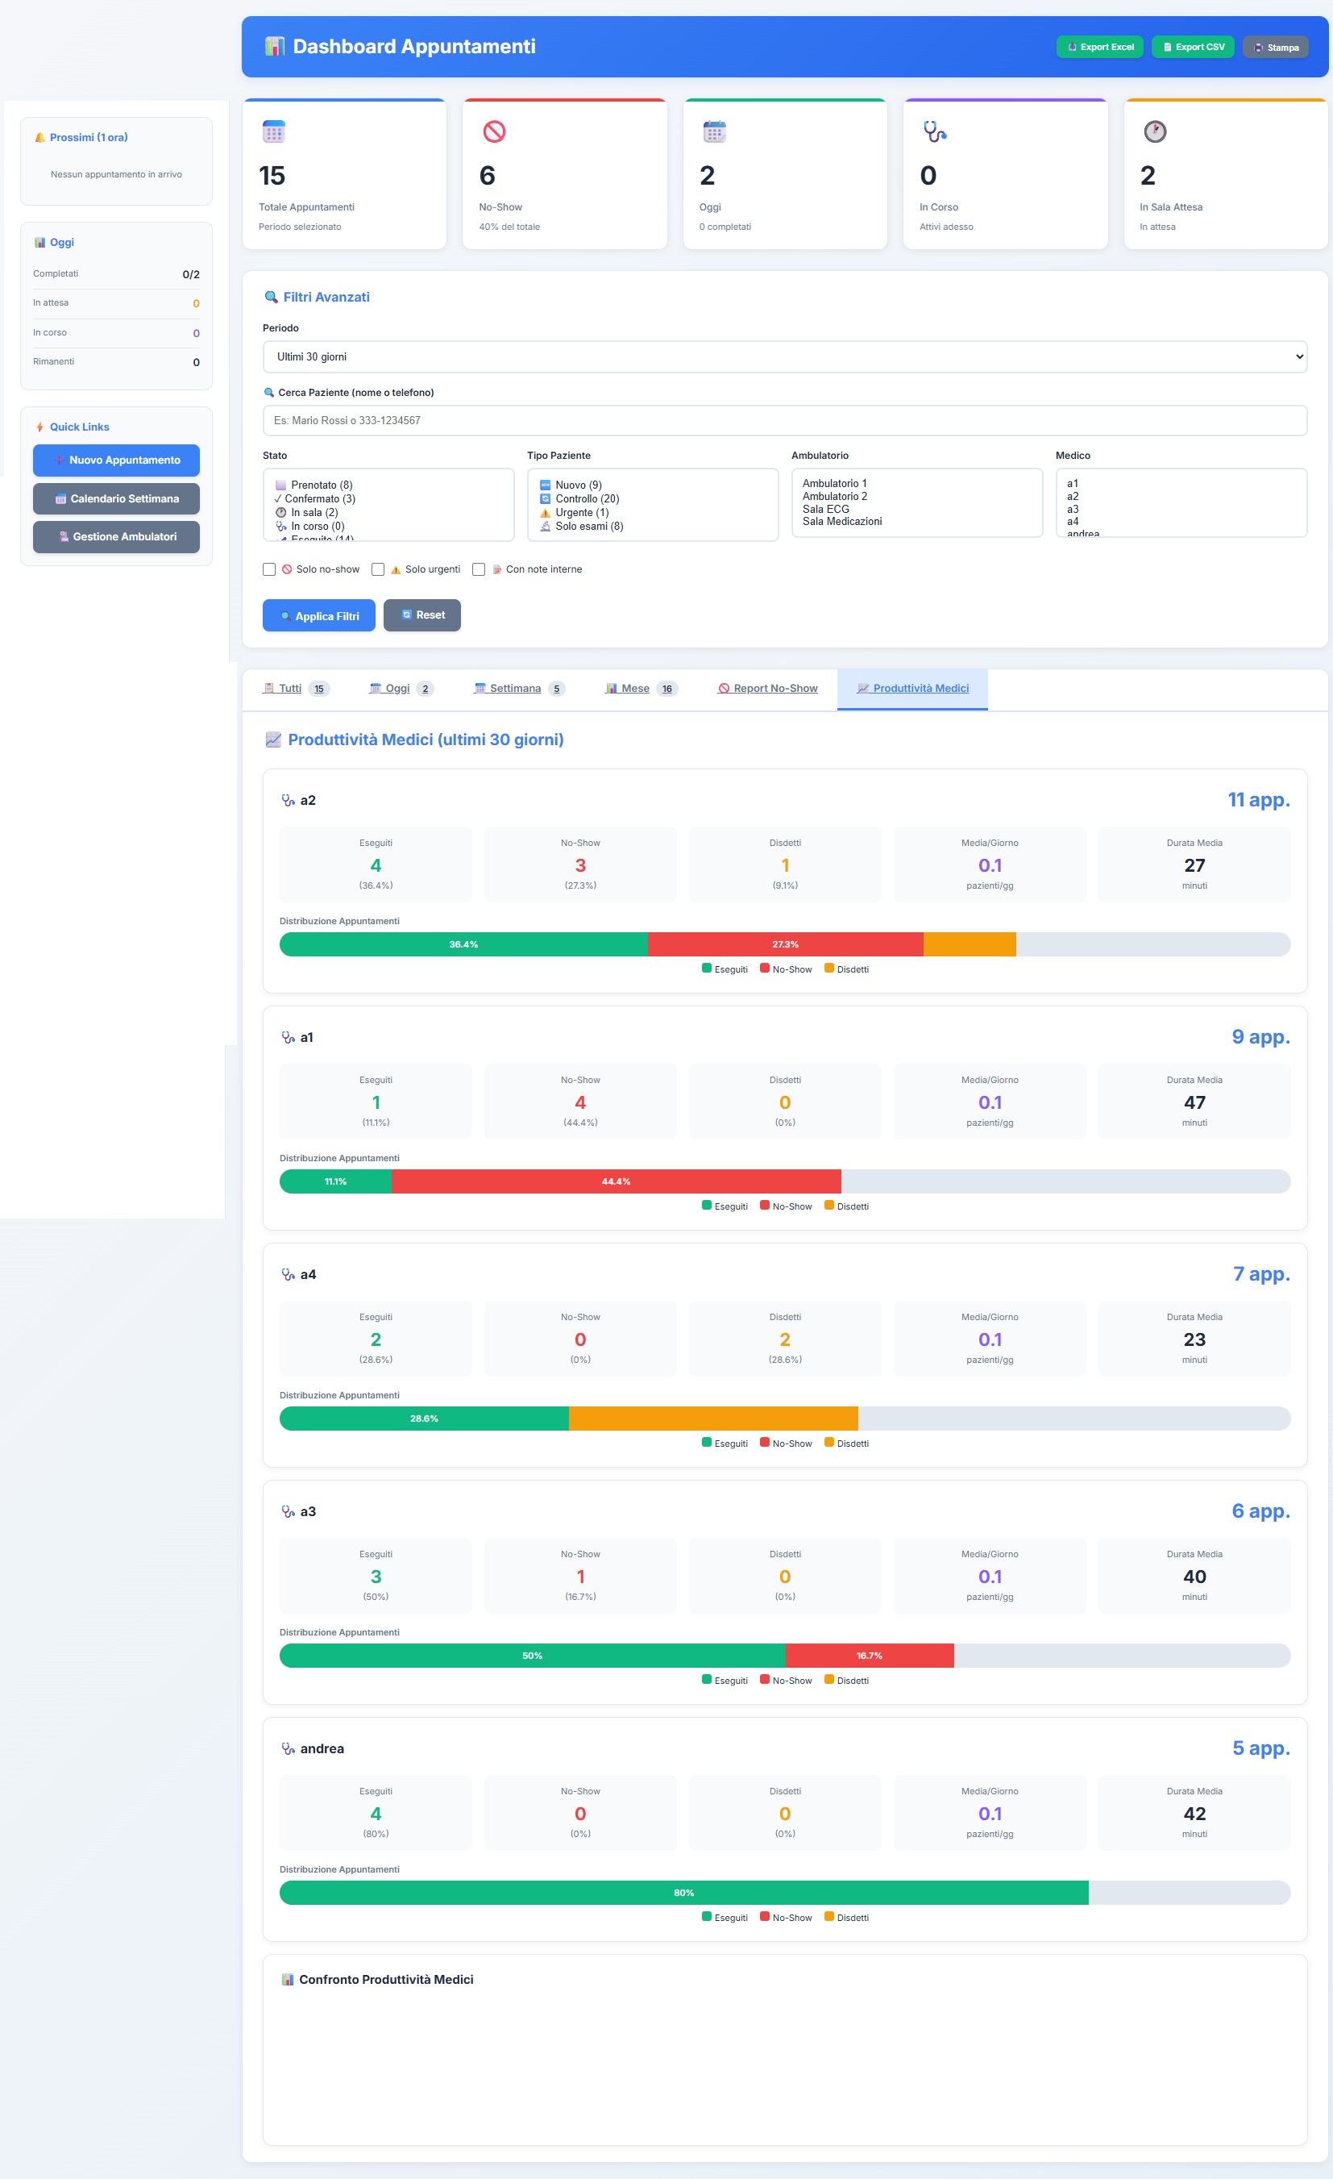Click the calendar icon in Totale Appuntamenti card
The height and width of the screenshot is (2179, 1333).
click(274, 131)
